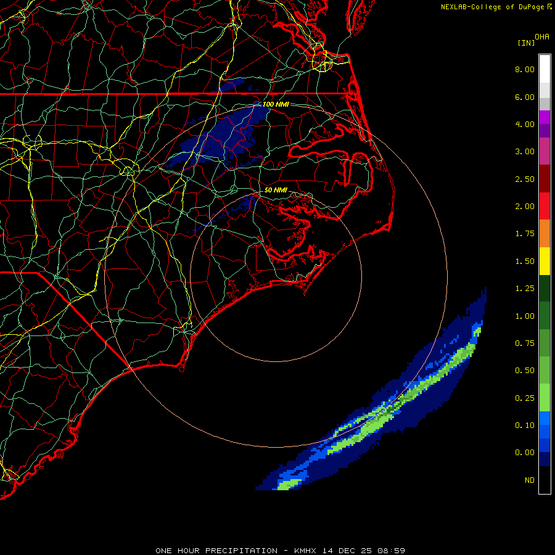Viewport: 555px width, 555px height.
Task: Click the black ND legend swatch
Action: coord(545,480)
